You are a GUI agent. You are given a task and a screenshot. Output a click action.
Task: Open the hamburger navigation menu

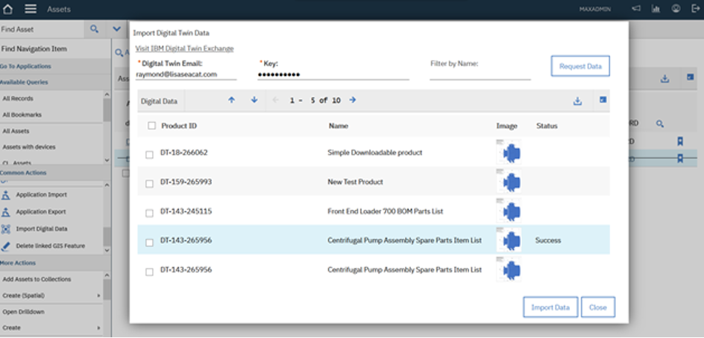[x=31, y=8]
